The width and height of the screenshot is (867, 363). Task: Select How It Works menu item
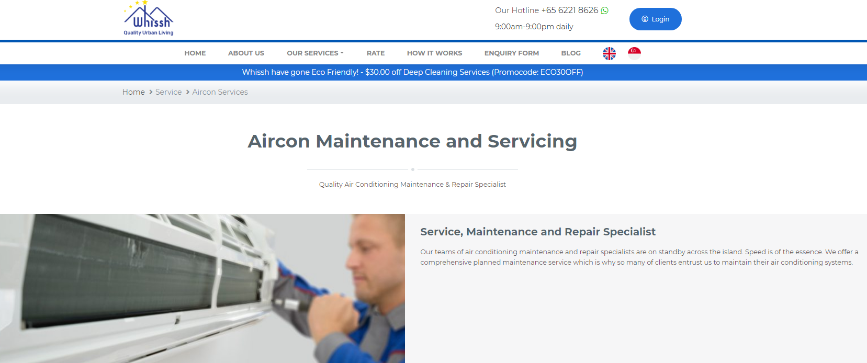click(435, 53)
